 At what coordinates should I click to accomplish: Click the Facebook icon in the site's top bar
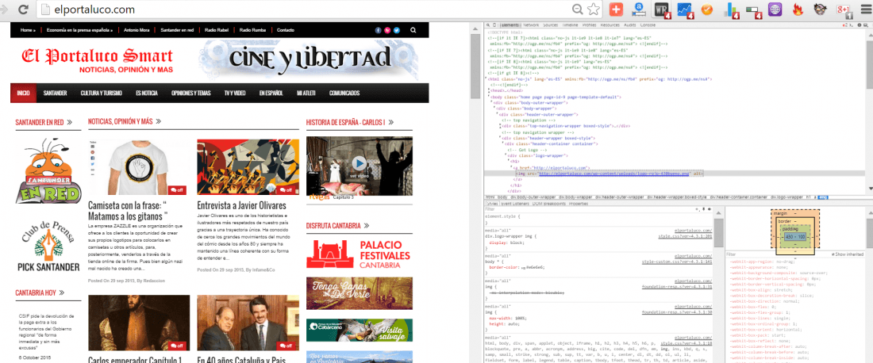coord(378,30)
